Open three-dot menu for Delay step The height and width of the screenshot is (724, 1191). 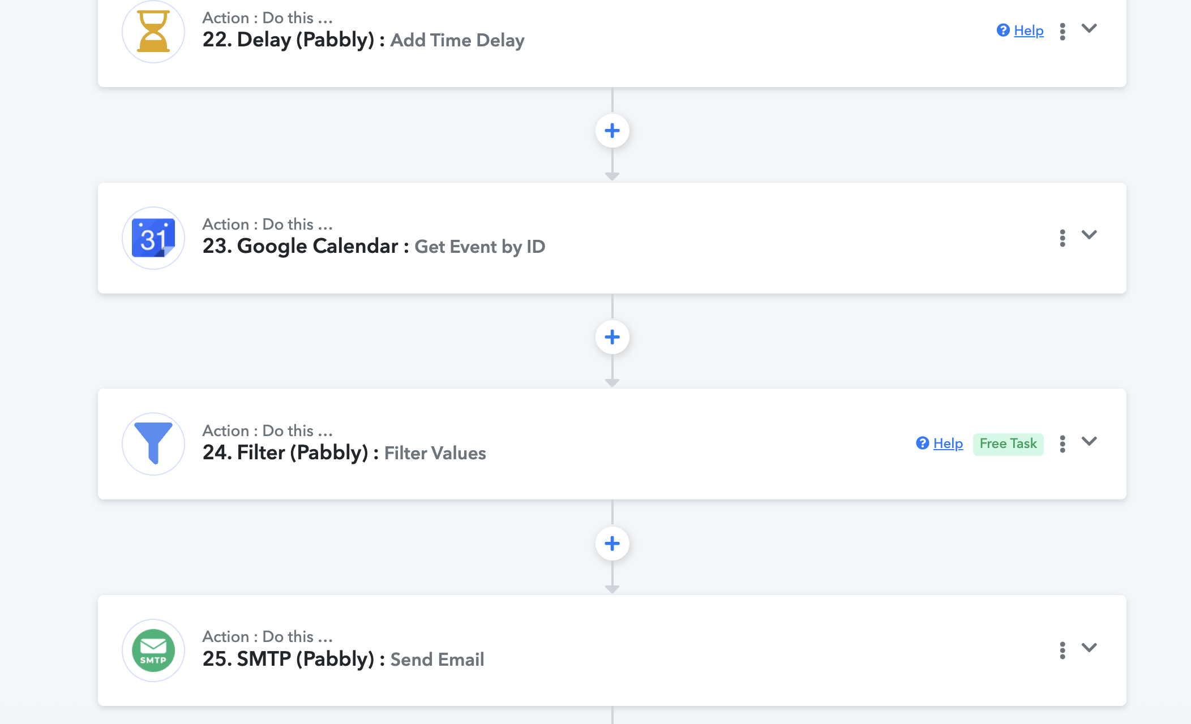point(1063,32)
